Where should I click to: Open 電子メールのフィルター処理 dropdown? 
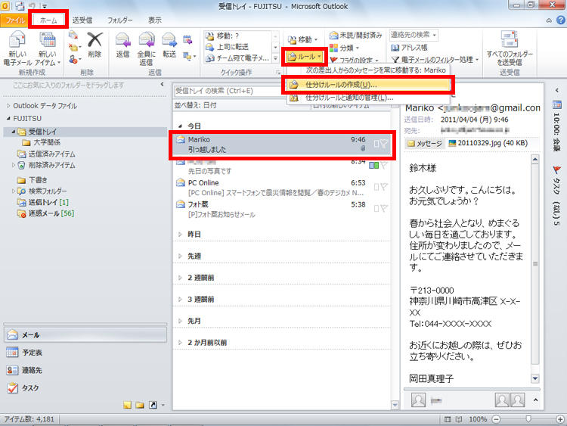click(435, 59)
